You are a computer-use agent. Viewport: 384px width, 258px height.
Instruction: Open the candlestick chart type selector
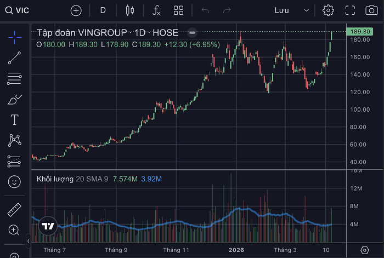pos(129,10)
